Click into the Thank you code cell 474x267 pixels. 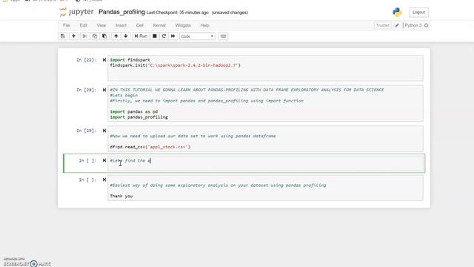265,188
